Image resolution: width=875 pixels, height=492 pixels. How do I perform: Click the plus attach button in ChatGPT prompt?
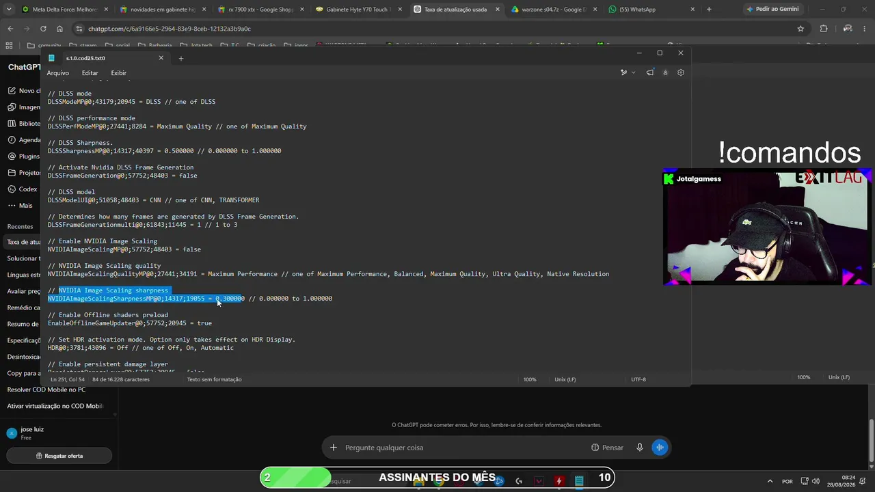pyautogui.click(x=334, y=448)
